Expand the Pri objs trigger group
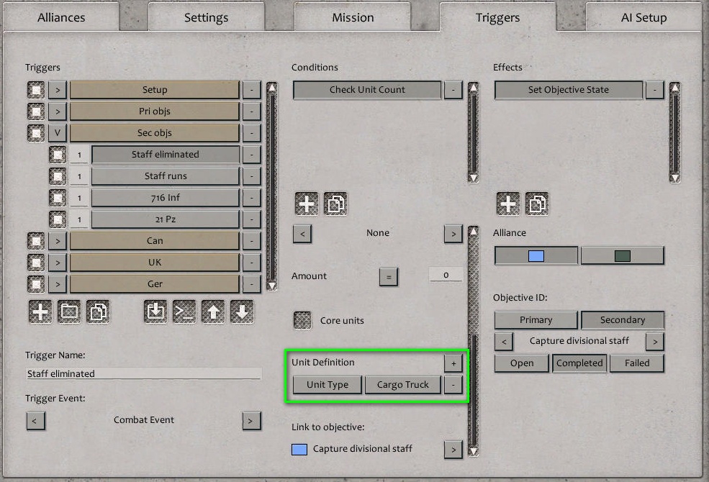The image size is (709, 482). pyautogui.click(x=58, y=112)
